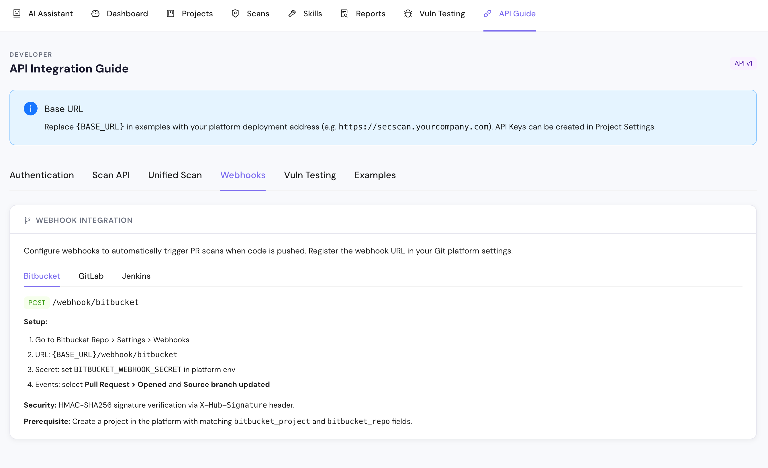Viewport: 768px width, 468px height.
Task: Click the Dashboard gauge icon
Action: pos(95,13)
